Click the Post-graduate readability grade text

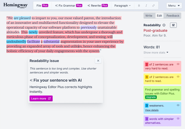(x=155, y=31)
